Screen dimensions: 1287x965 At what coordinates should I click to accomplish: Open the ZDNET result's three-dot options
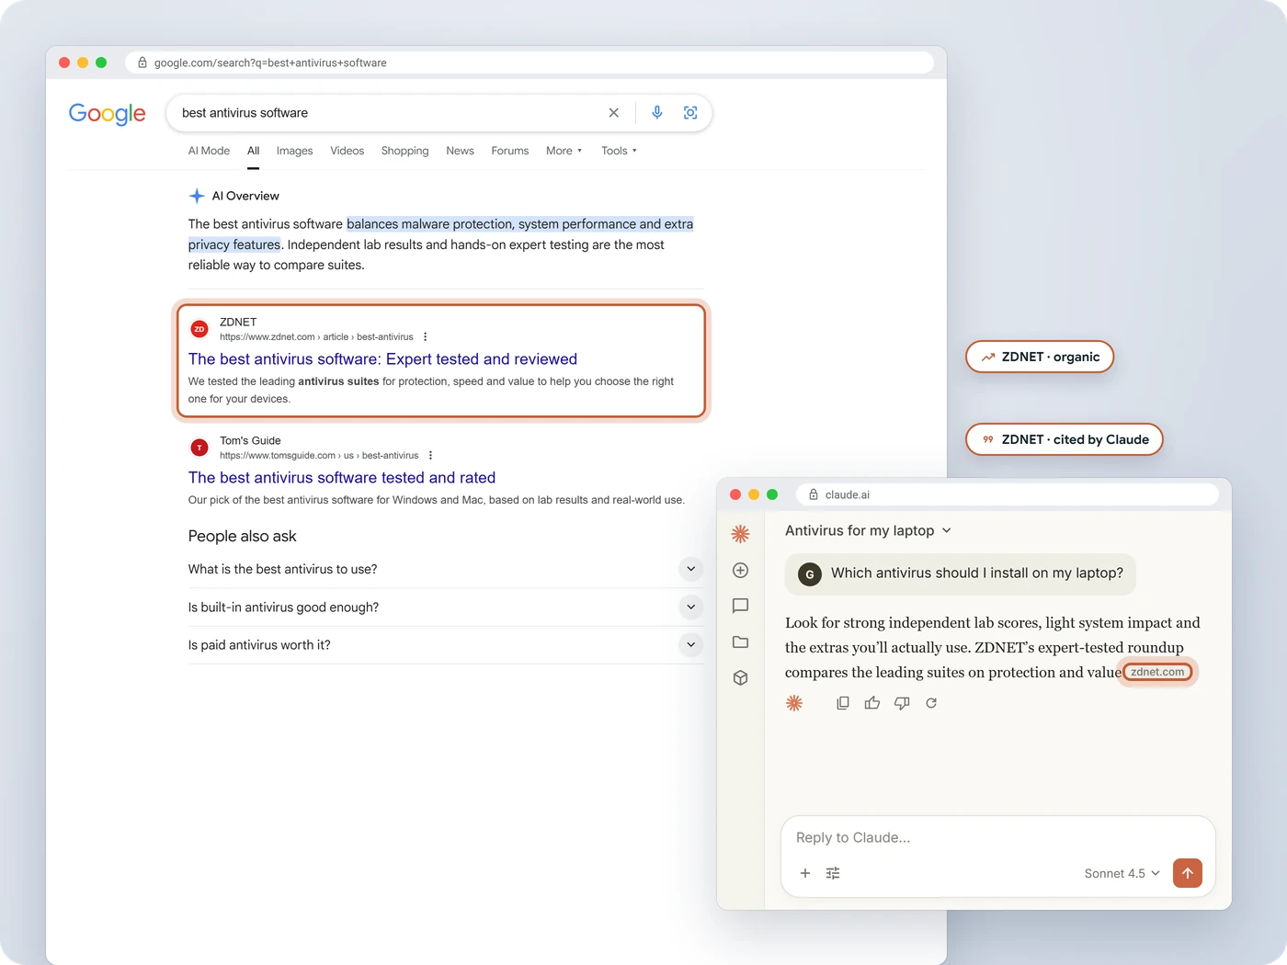point(425,337)
